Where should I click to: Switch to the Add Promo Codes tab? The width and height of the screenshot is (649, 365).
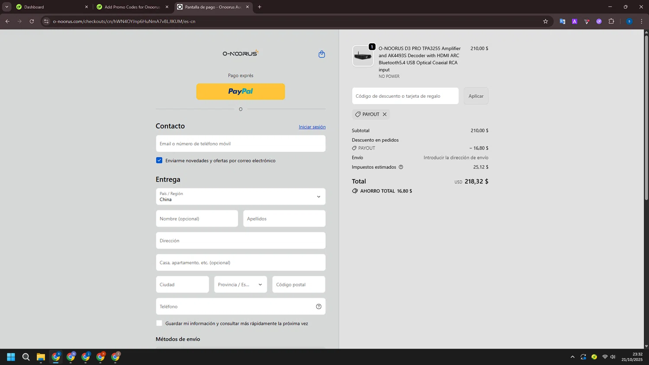click(x=132, y=7)
